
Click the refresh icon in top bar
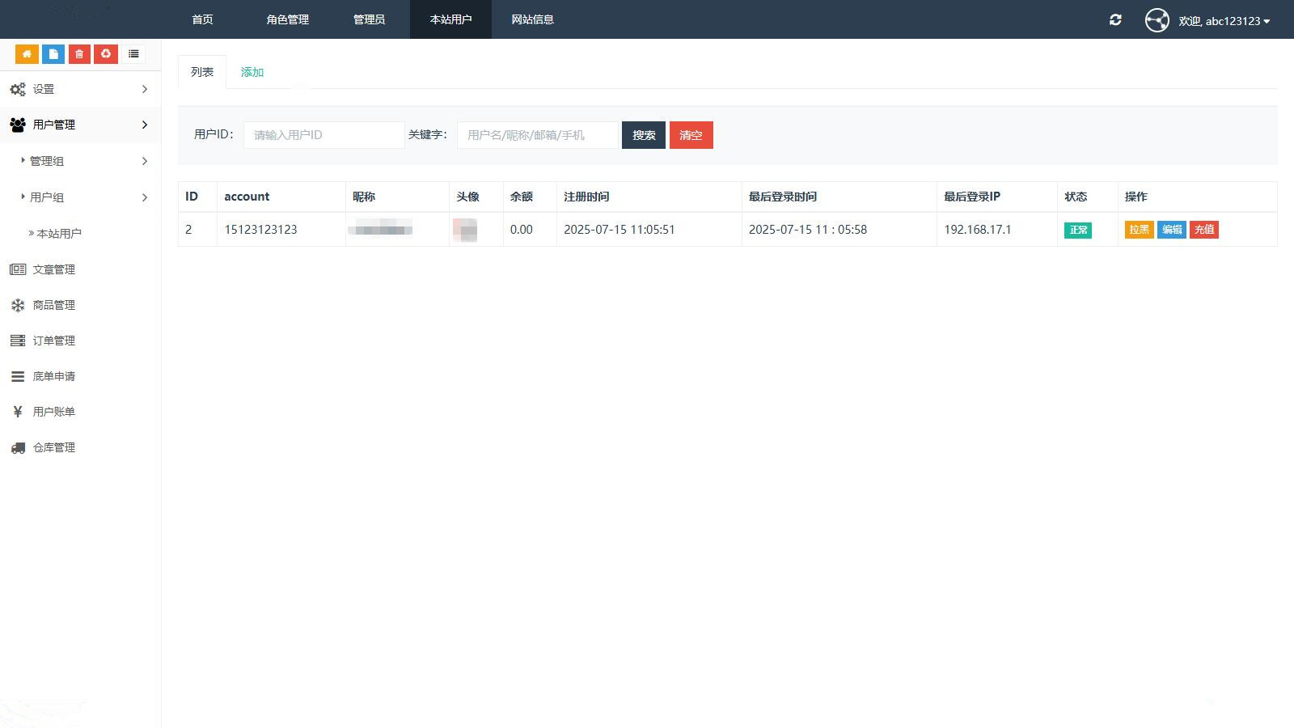click(x=1115, y=20)
